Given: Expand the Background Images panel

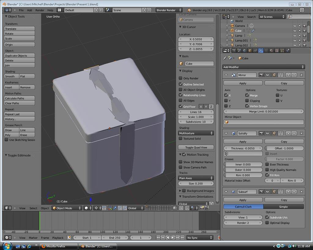Looking at the screenshot, I should pyautogui.click(x=180, y=191).
